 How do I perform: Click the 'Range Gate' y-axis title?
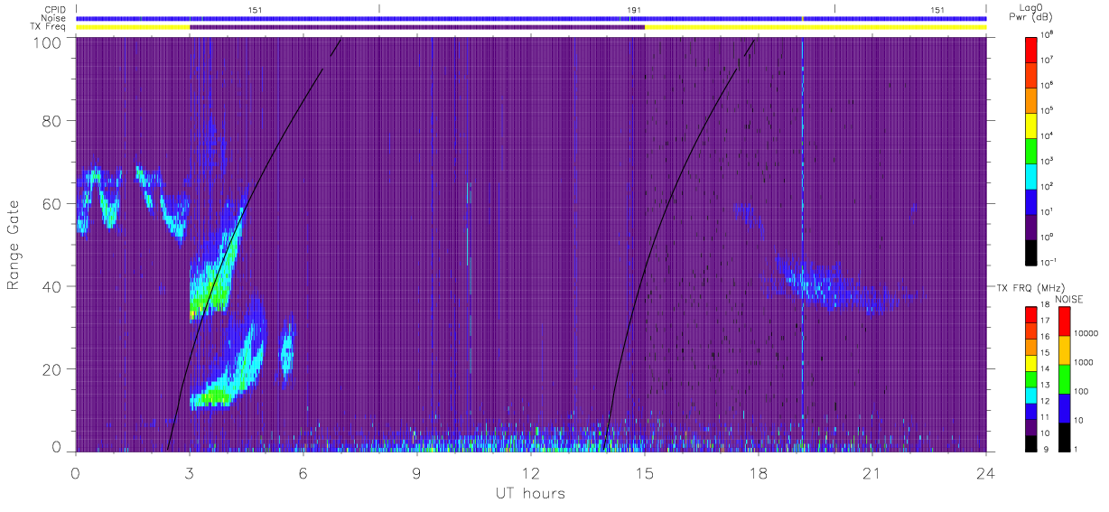point(14,246)
